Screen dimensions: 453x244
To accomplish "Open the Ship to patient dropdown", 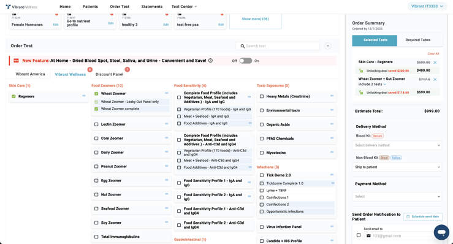I will point(397,167).
